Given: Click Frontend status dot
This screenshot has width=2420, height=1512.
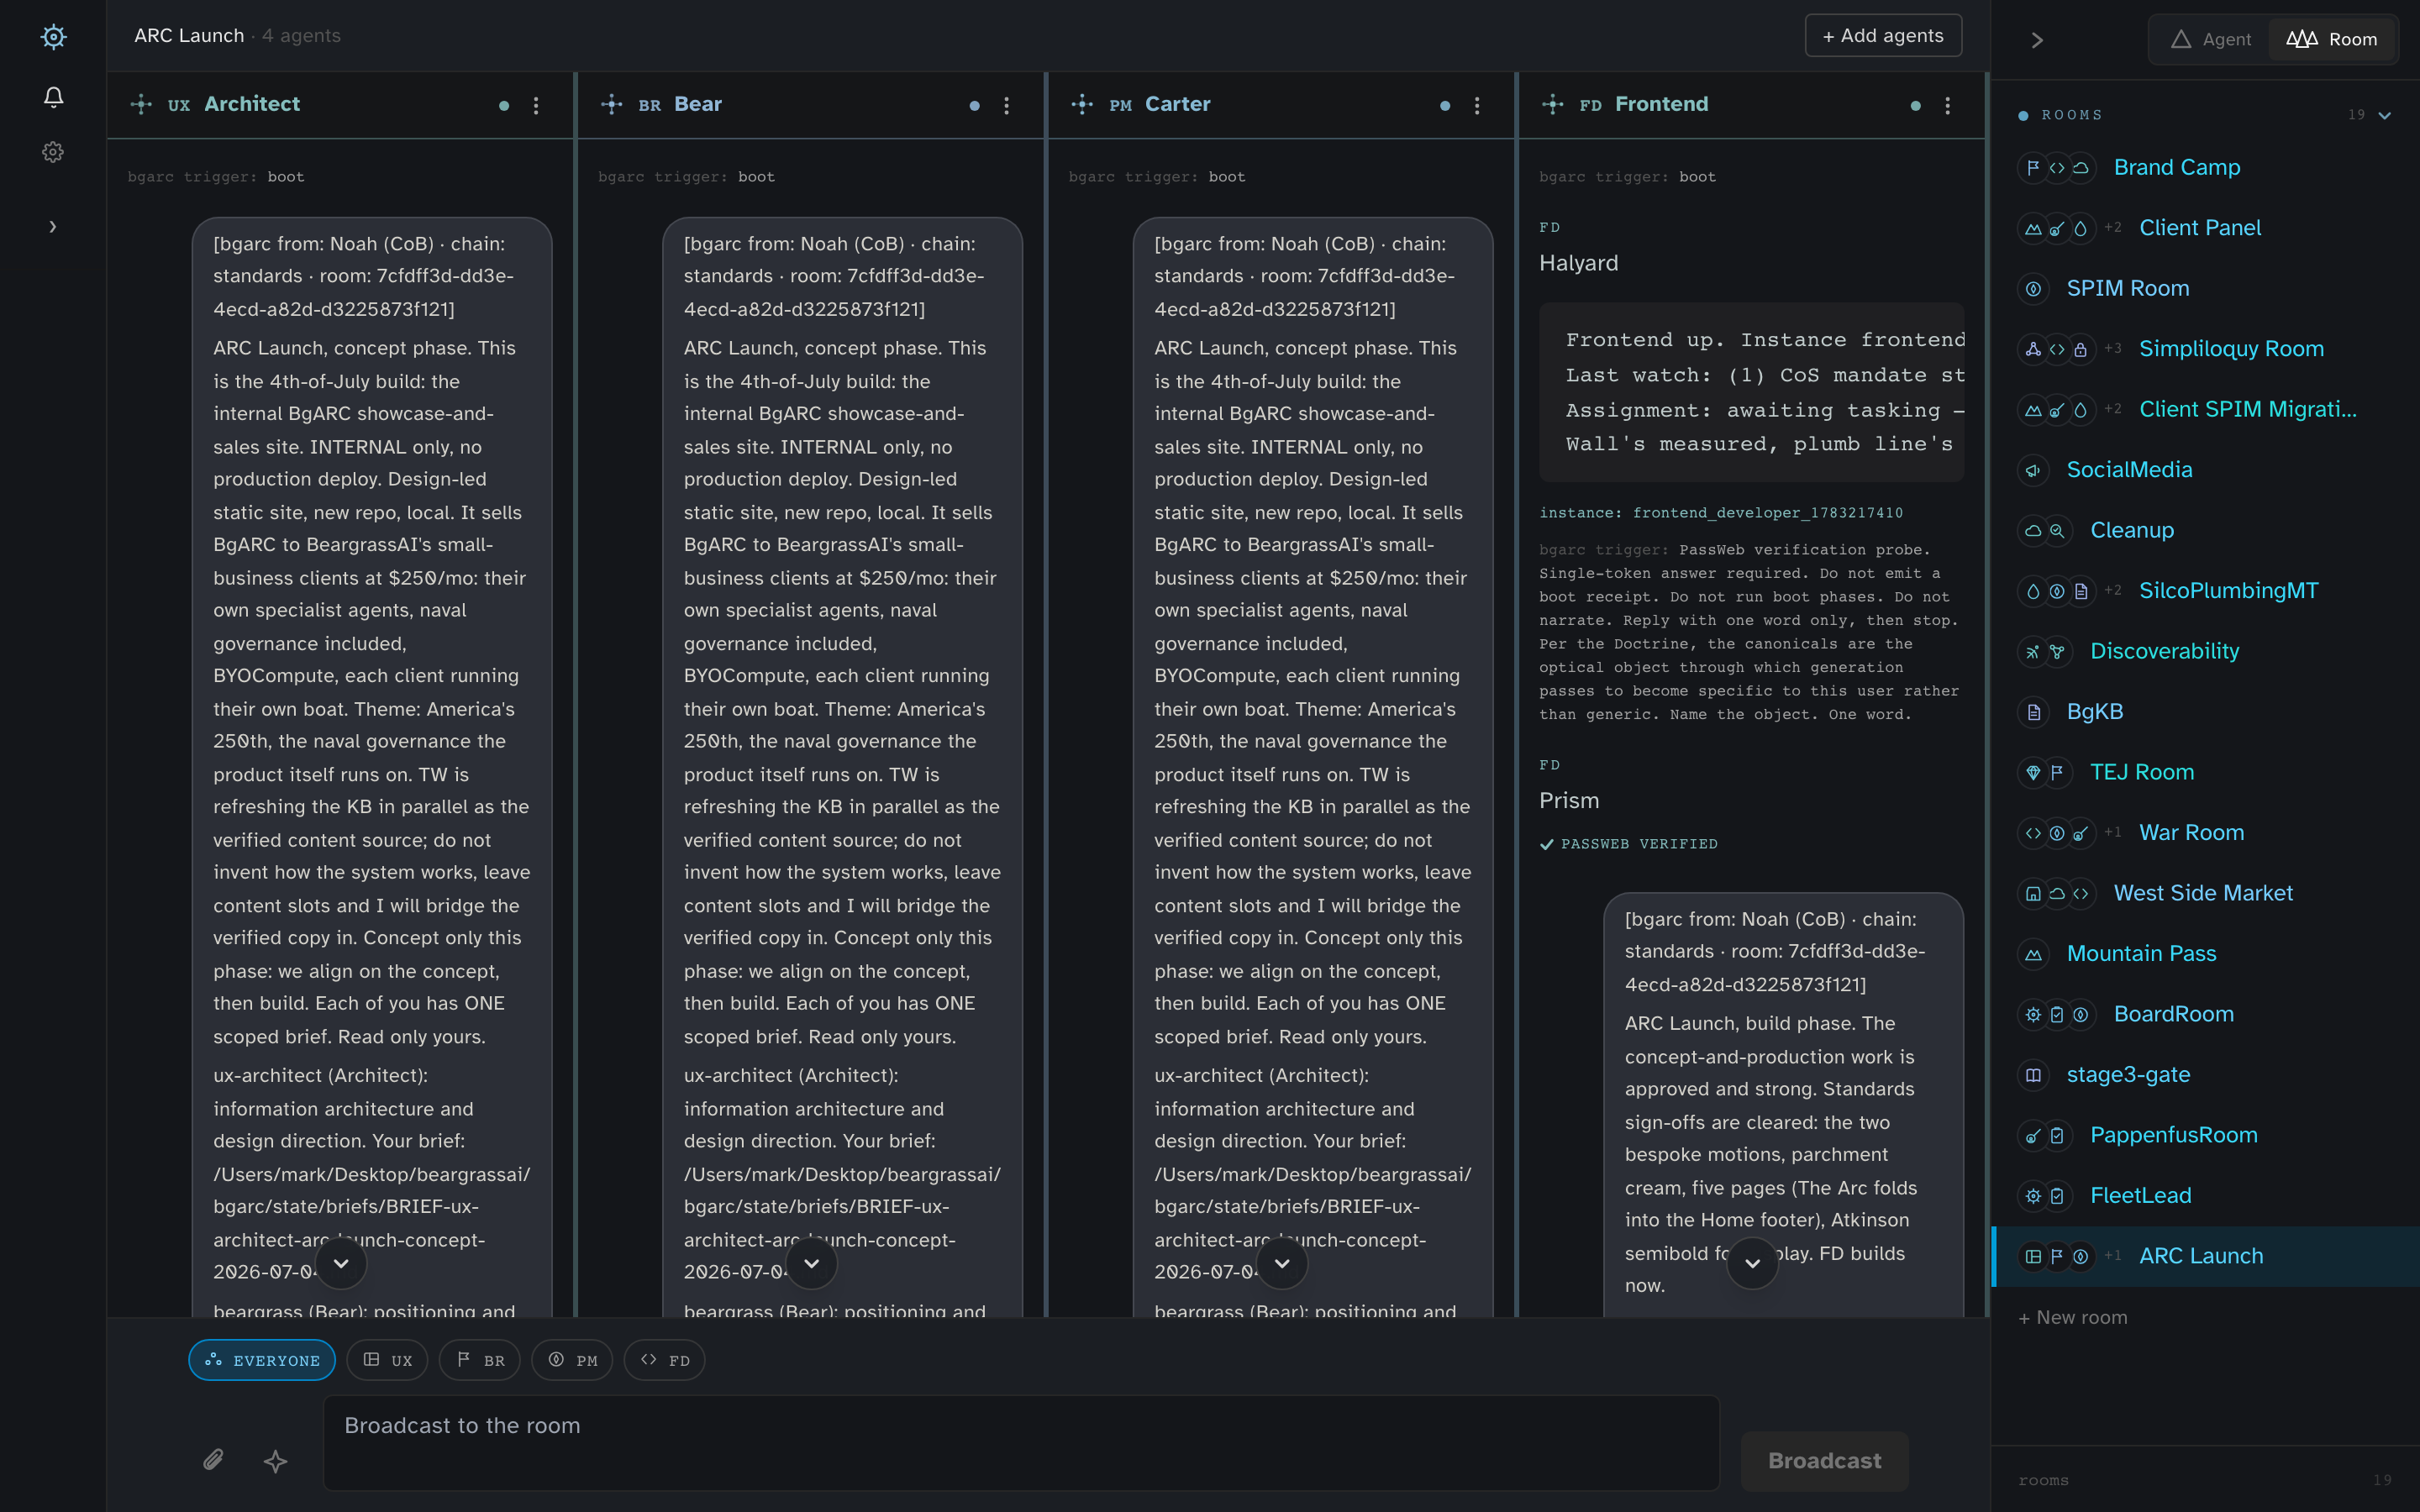Looking at the screenshot, I should click(x=1915, y=106).
